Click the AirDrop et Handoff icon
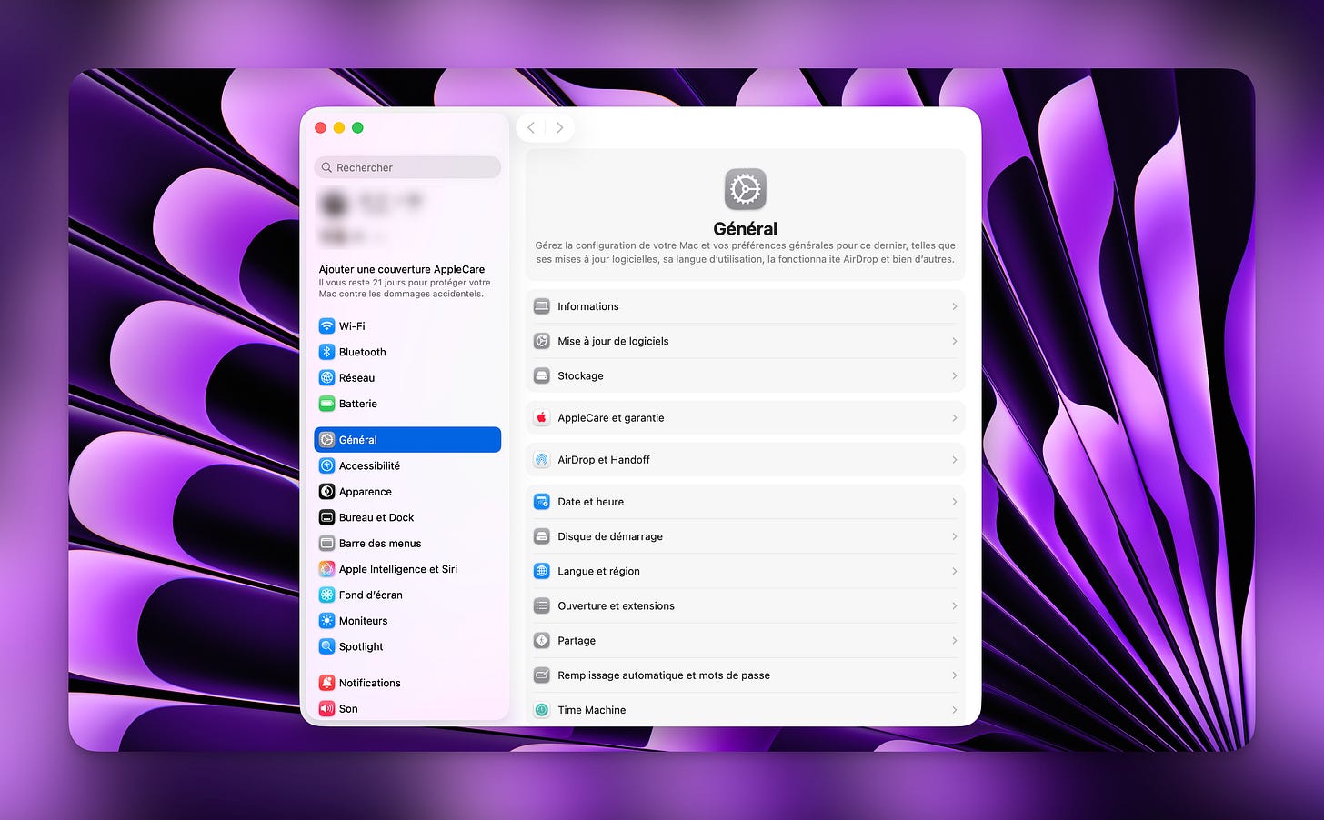 coord(542,460)
